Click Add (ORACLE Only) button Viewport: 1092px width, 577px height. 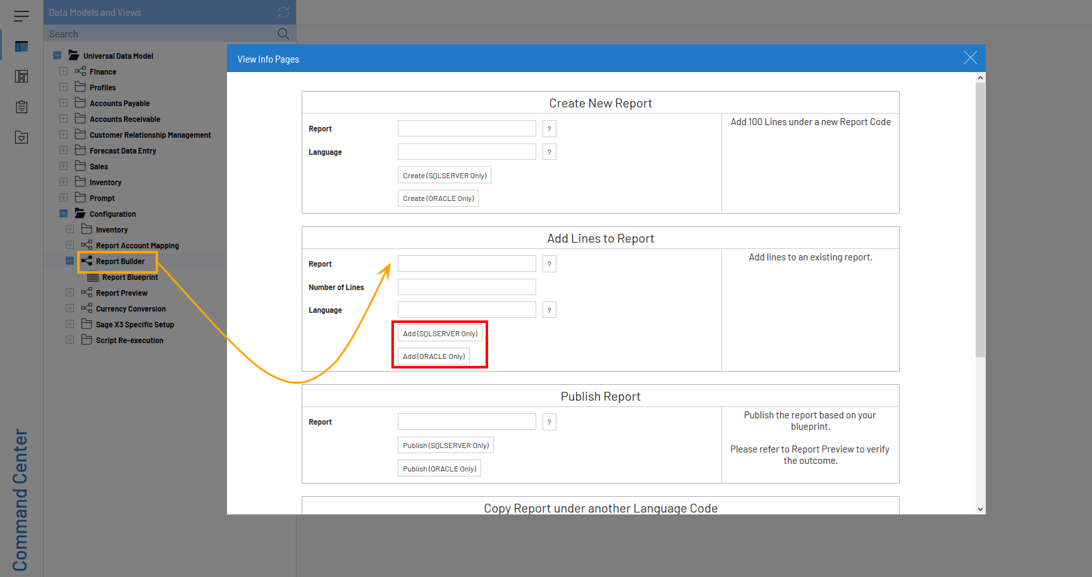pos(434,356)
